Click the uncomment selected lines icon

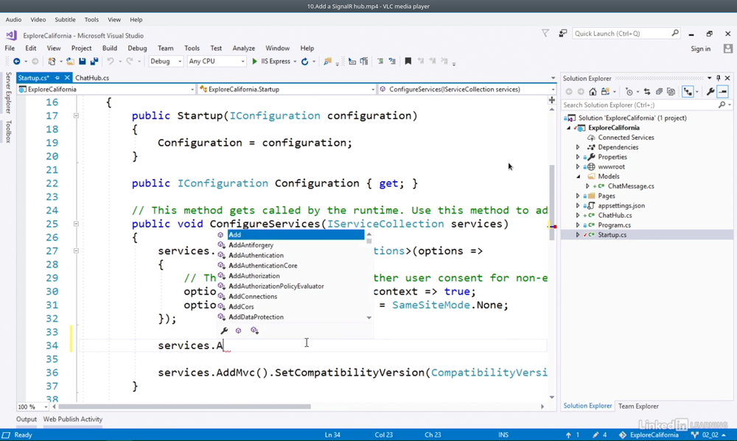[x=392, y=62]
